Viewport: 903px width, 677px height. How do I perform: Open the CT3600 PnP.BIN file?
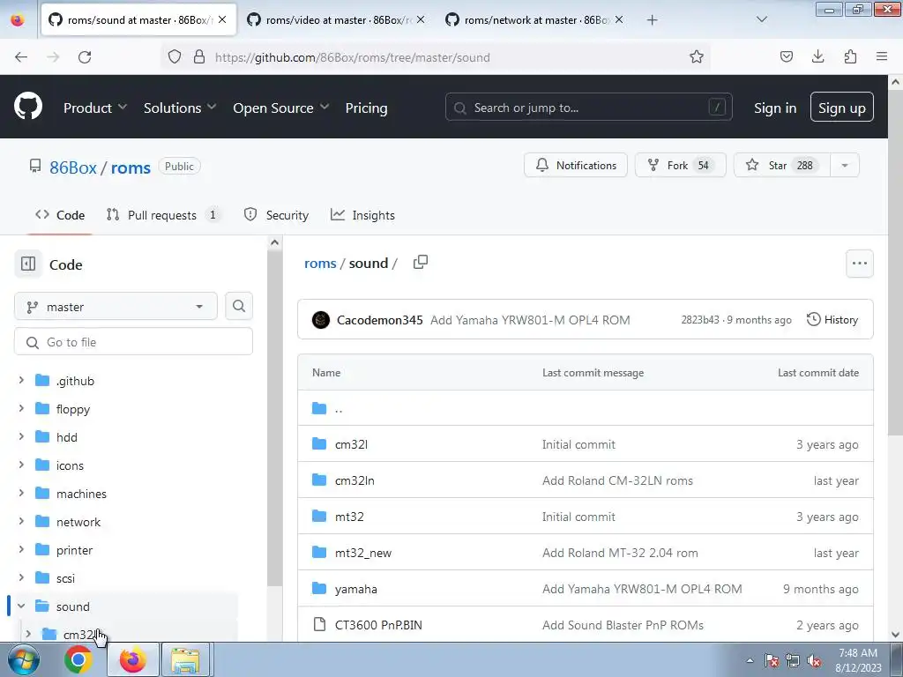(x=378, y=625)
